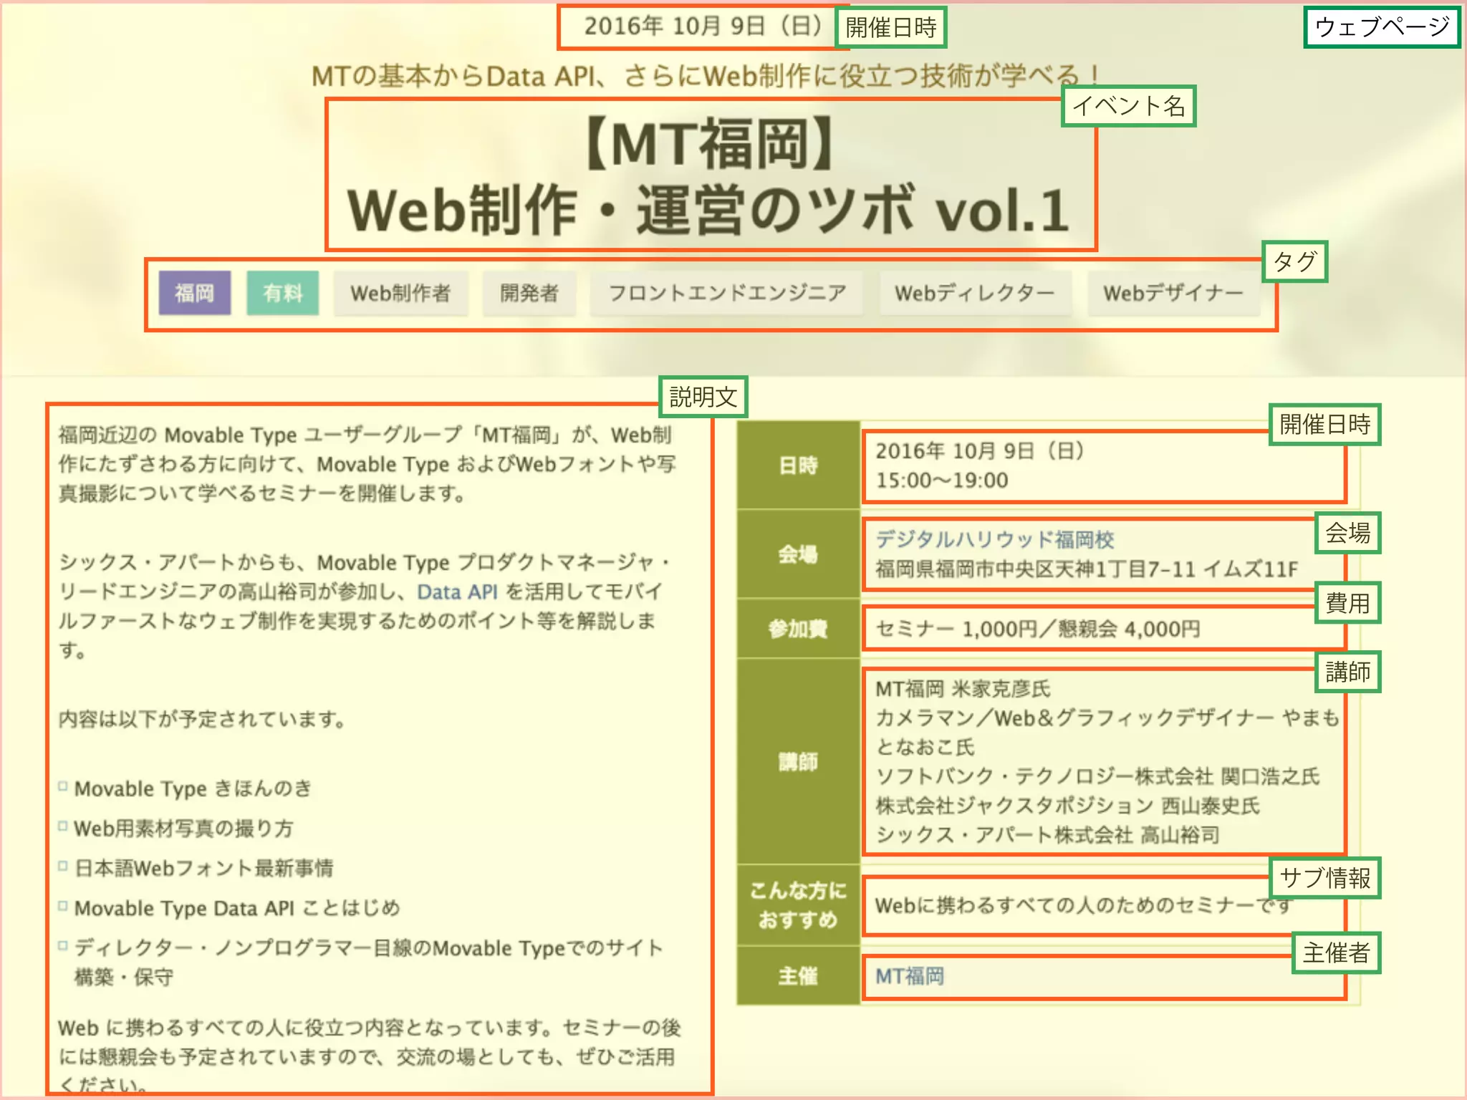
Task: Click the list item Movable Type Data API ことはじめ
Action: 237,908
